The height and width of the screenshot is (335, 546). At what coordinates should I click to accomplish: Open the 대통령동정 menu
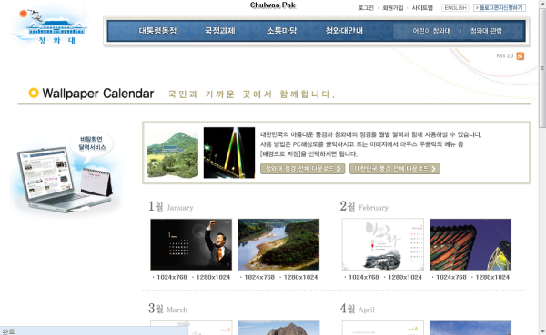157,31
